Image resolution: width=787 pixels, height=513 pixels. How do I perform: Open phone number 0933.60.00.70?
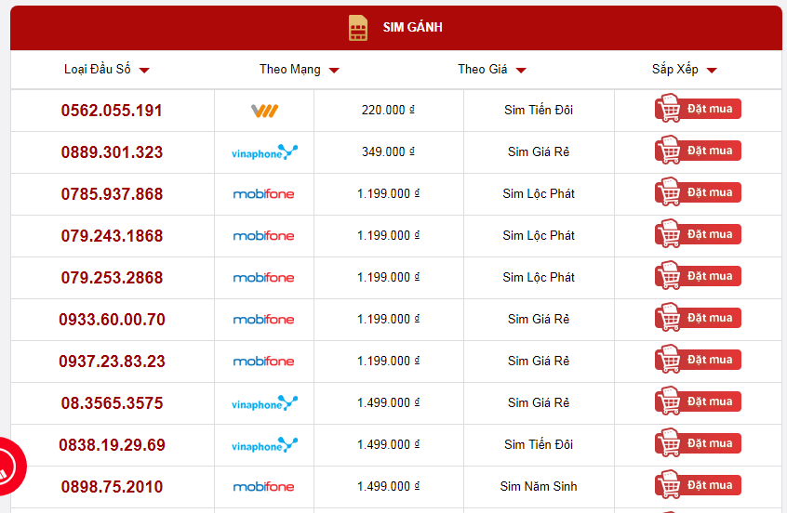point(112,320)
